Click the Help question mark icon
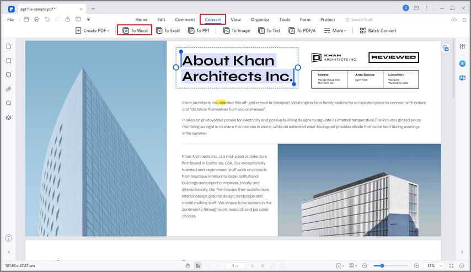Viewport: 471px width, 272px height. (9, 238)
